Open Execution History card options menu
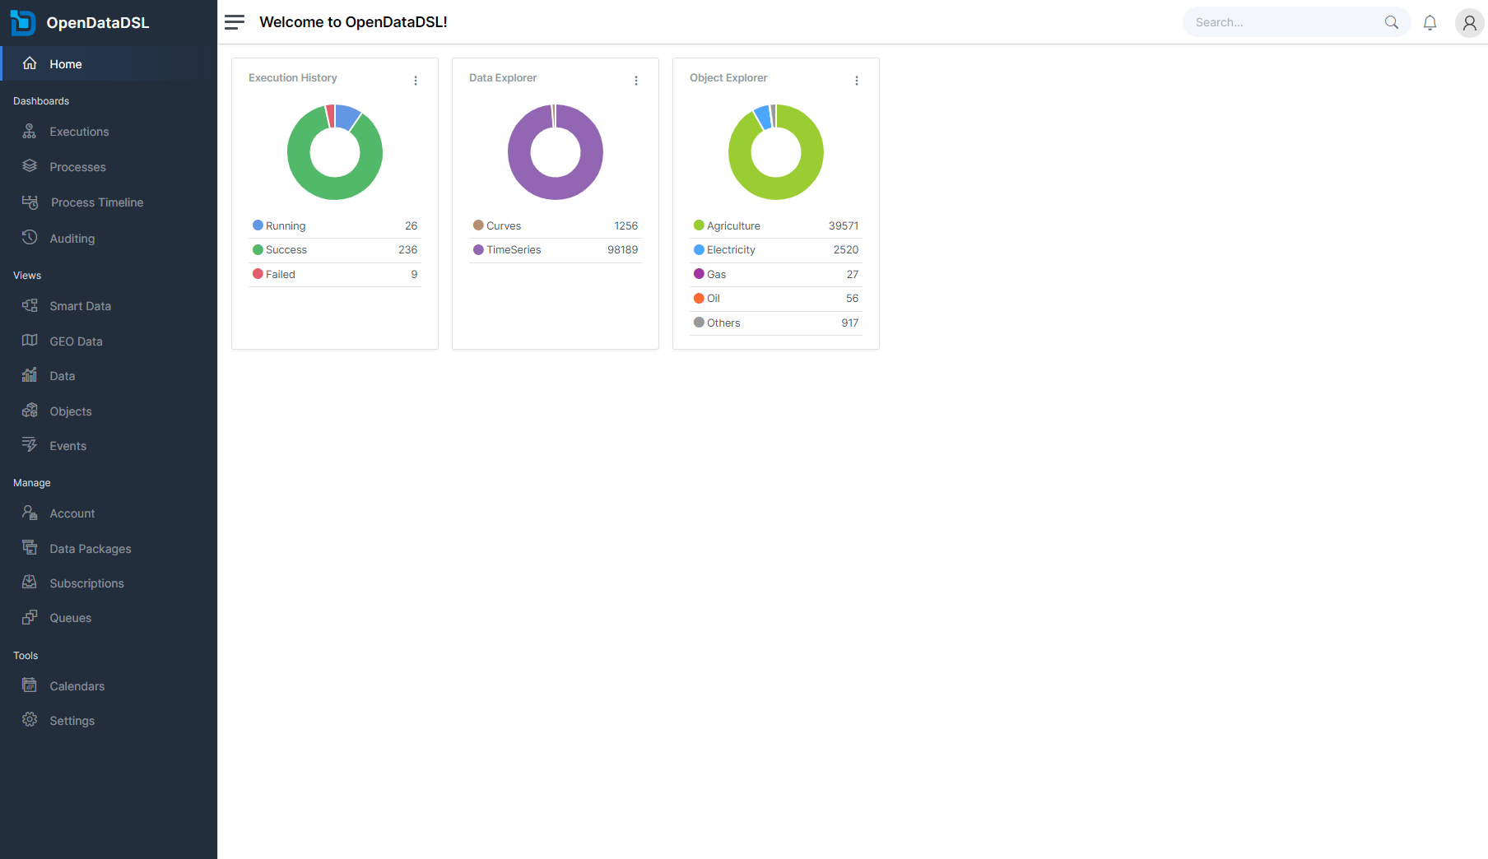The height and width of the screenshot is (859, 1488). pyautogui.click(x=416, y=81)
